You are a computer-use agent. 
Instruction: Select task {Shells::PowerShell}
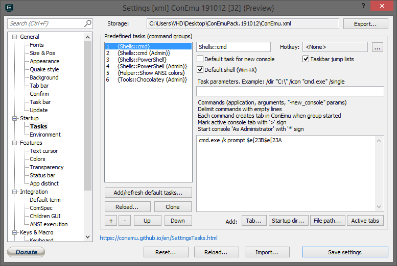(x=148, y=60)
